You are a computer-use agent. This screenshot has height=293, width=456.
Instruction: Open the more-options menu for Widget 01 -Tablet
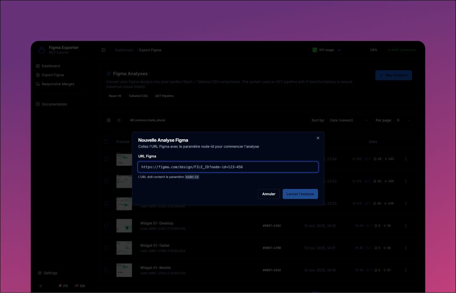click(x=406, y=248)
